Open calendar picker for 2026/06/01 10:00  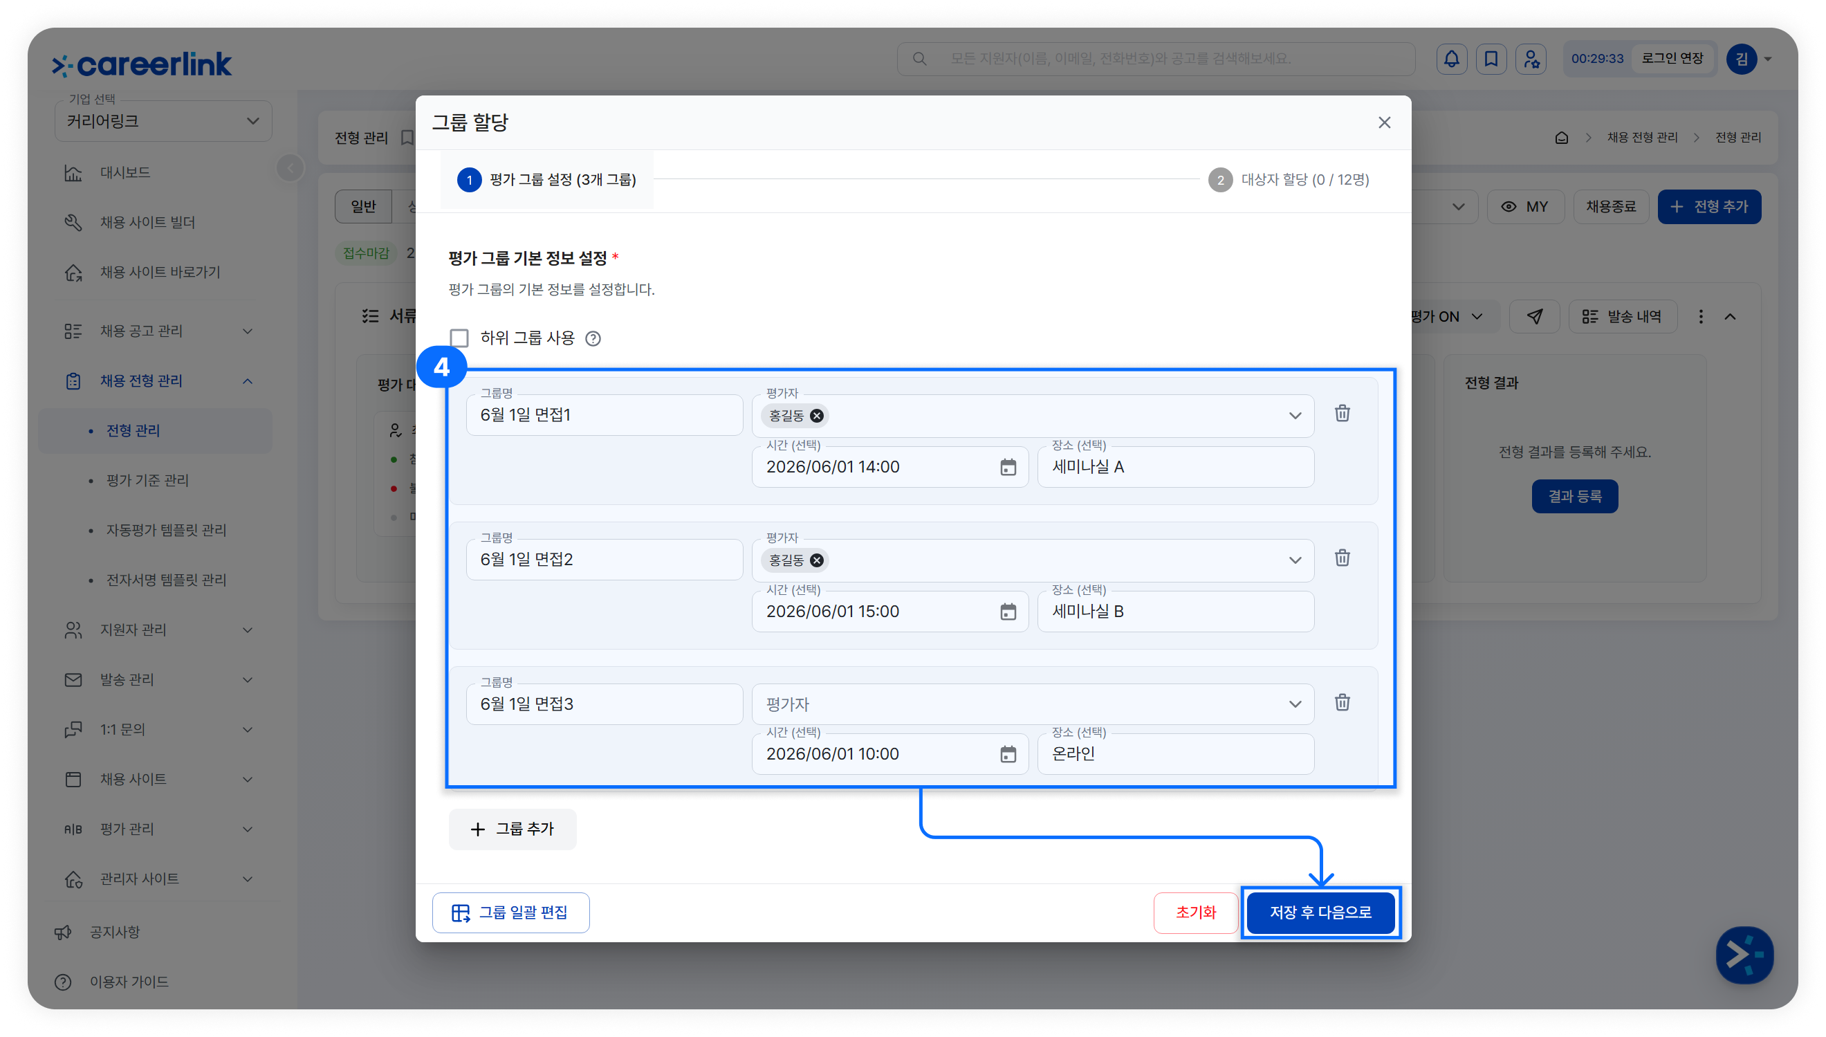(x=1008, y=754)
